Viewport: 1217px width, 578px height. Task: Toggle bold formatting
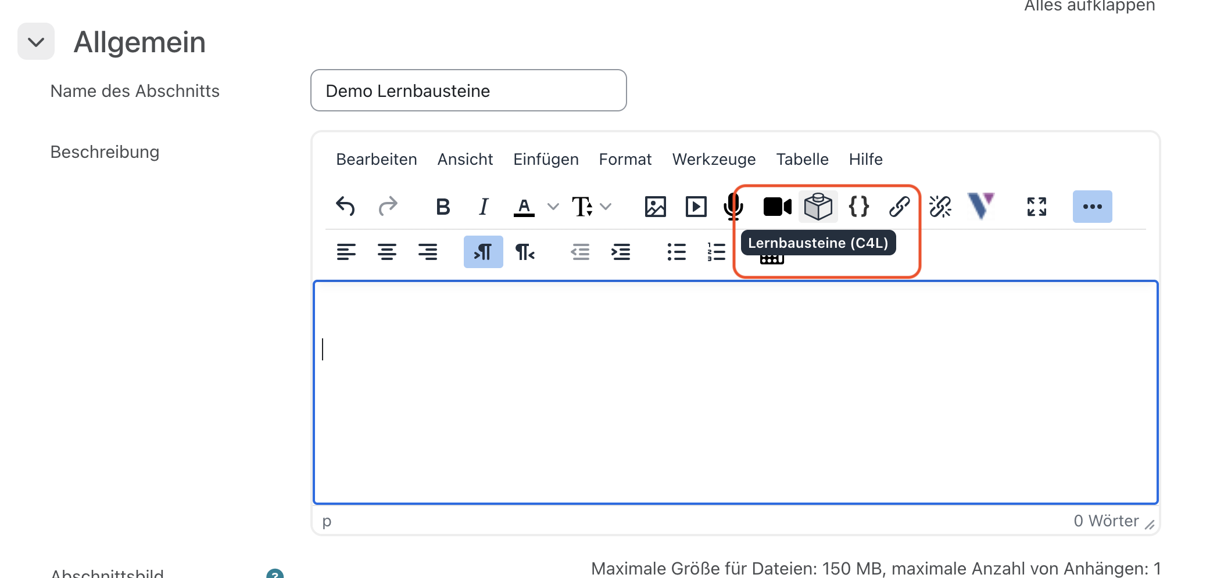point(443,207)
